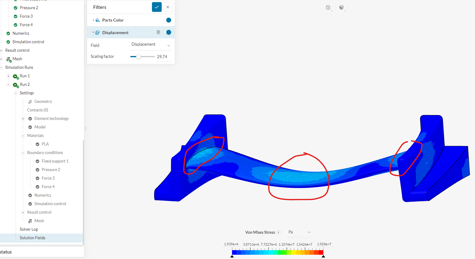Screen dimensions: 475x259
Task: Click check icon beside Simulation control in Run 2 settings
Action: (x=30, y=204)
